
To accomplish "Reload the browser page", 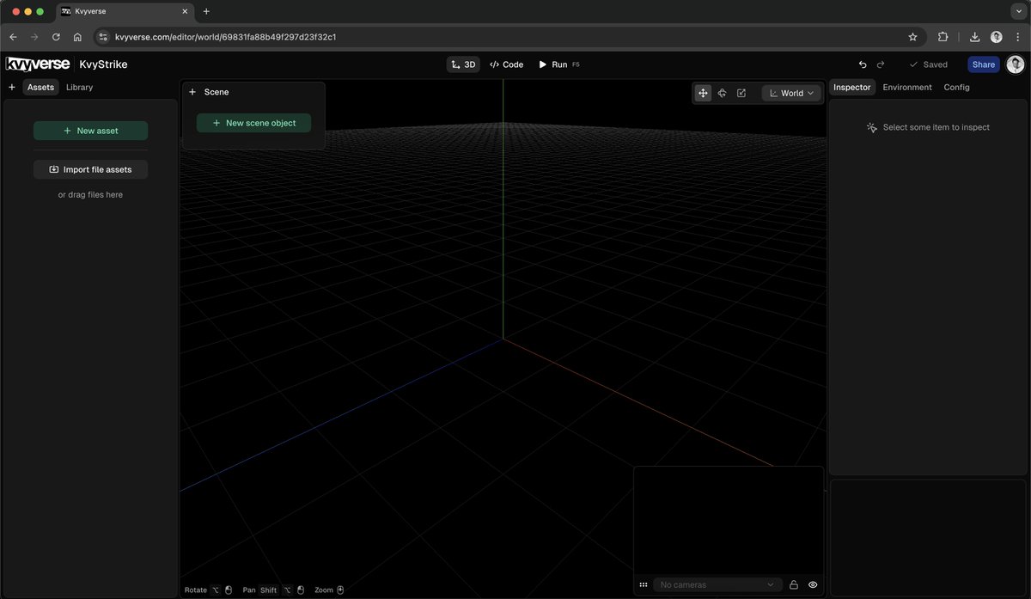I will point(56,37).
